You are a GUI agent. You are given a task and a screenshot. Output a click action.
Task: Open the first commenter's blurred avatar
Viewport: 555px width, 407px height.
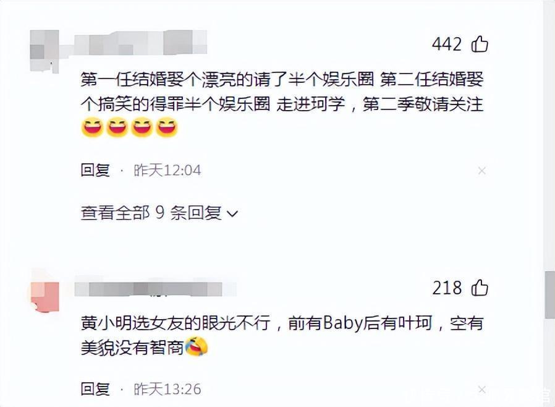[44, 51]
